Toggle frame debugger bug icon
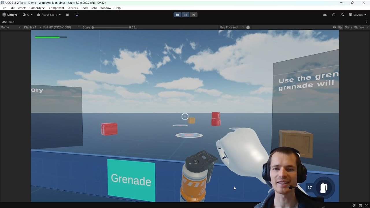This screenshot has width=370, height=208. pos(248,27)
